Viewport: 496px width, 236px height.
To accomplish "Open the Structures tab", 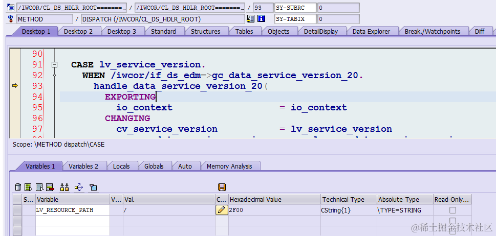I will [x=206, y=31].
